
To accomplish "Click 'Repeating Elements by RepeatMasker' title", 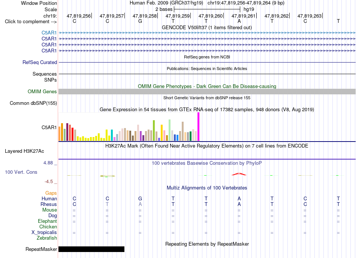I will tap(207, 244).
